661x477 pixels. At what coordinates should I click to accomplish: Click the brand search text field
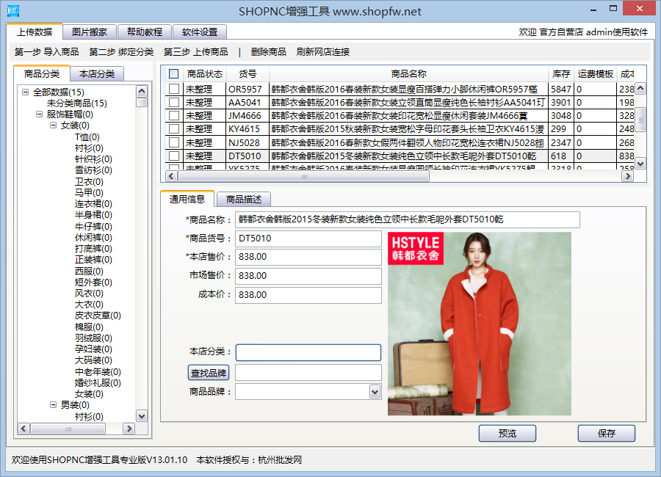308,373
